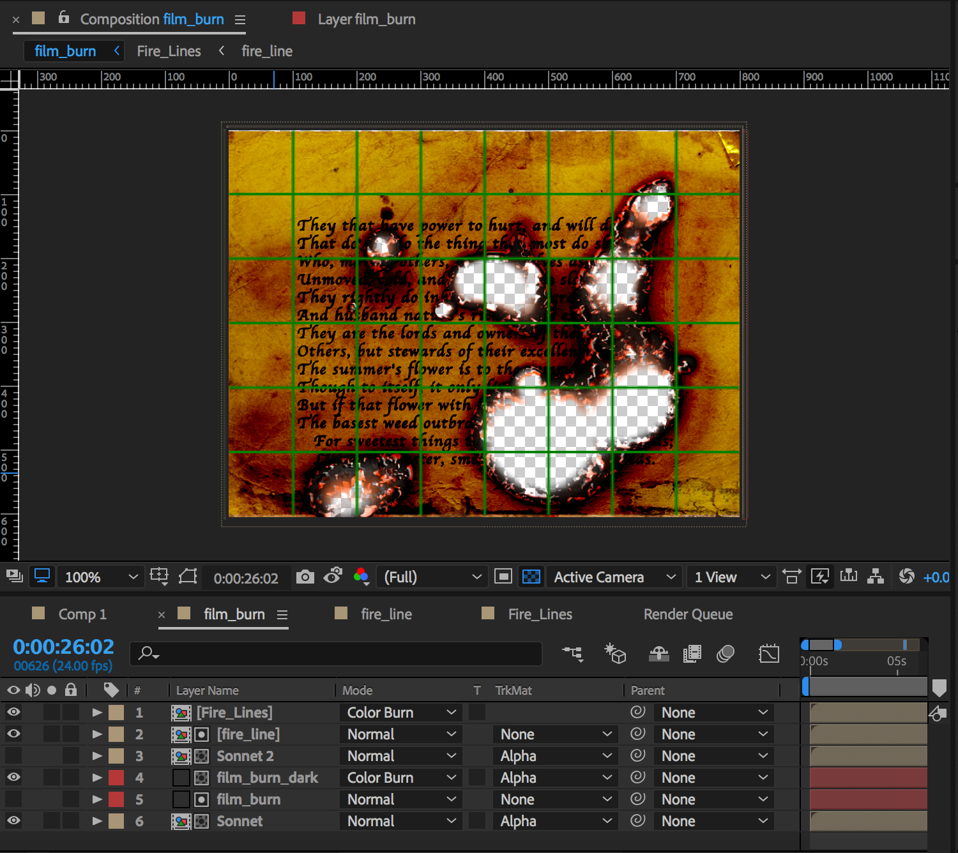Toggle Primary Viewer monitor icon
Image resolution: width=958 pixels, height=853 pixels.
click(x=42, y=577)
